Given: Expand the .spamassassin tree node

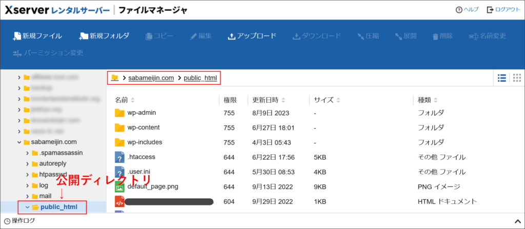Looking at the screenshot, I should [28, 153].
